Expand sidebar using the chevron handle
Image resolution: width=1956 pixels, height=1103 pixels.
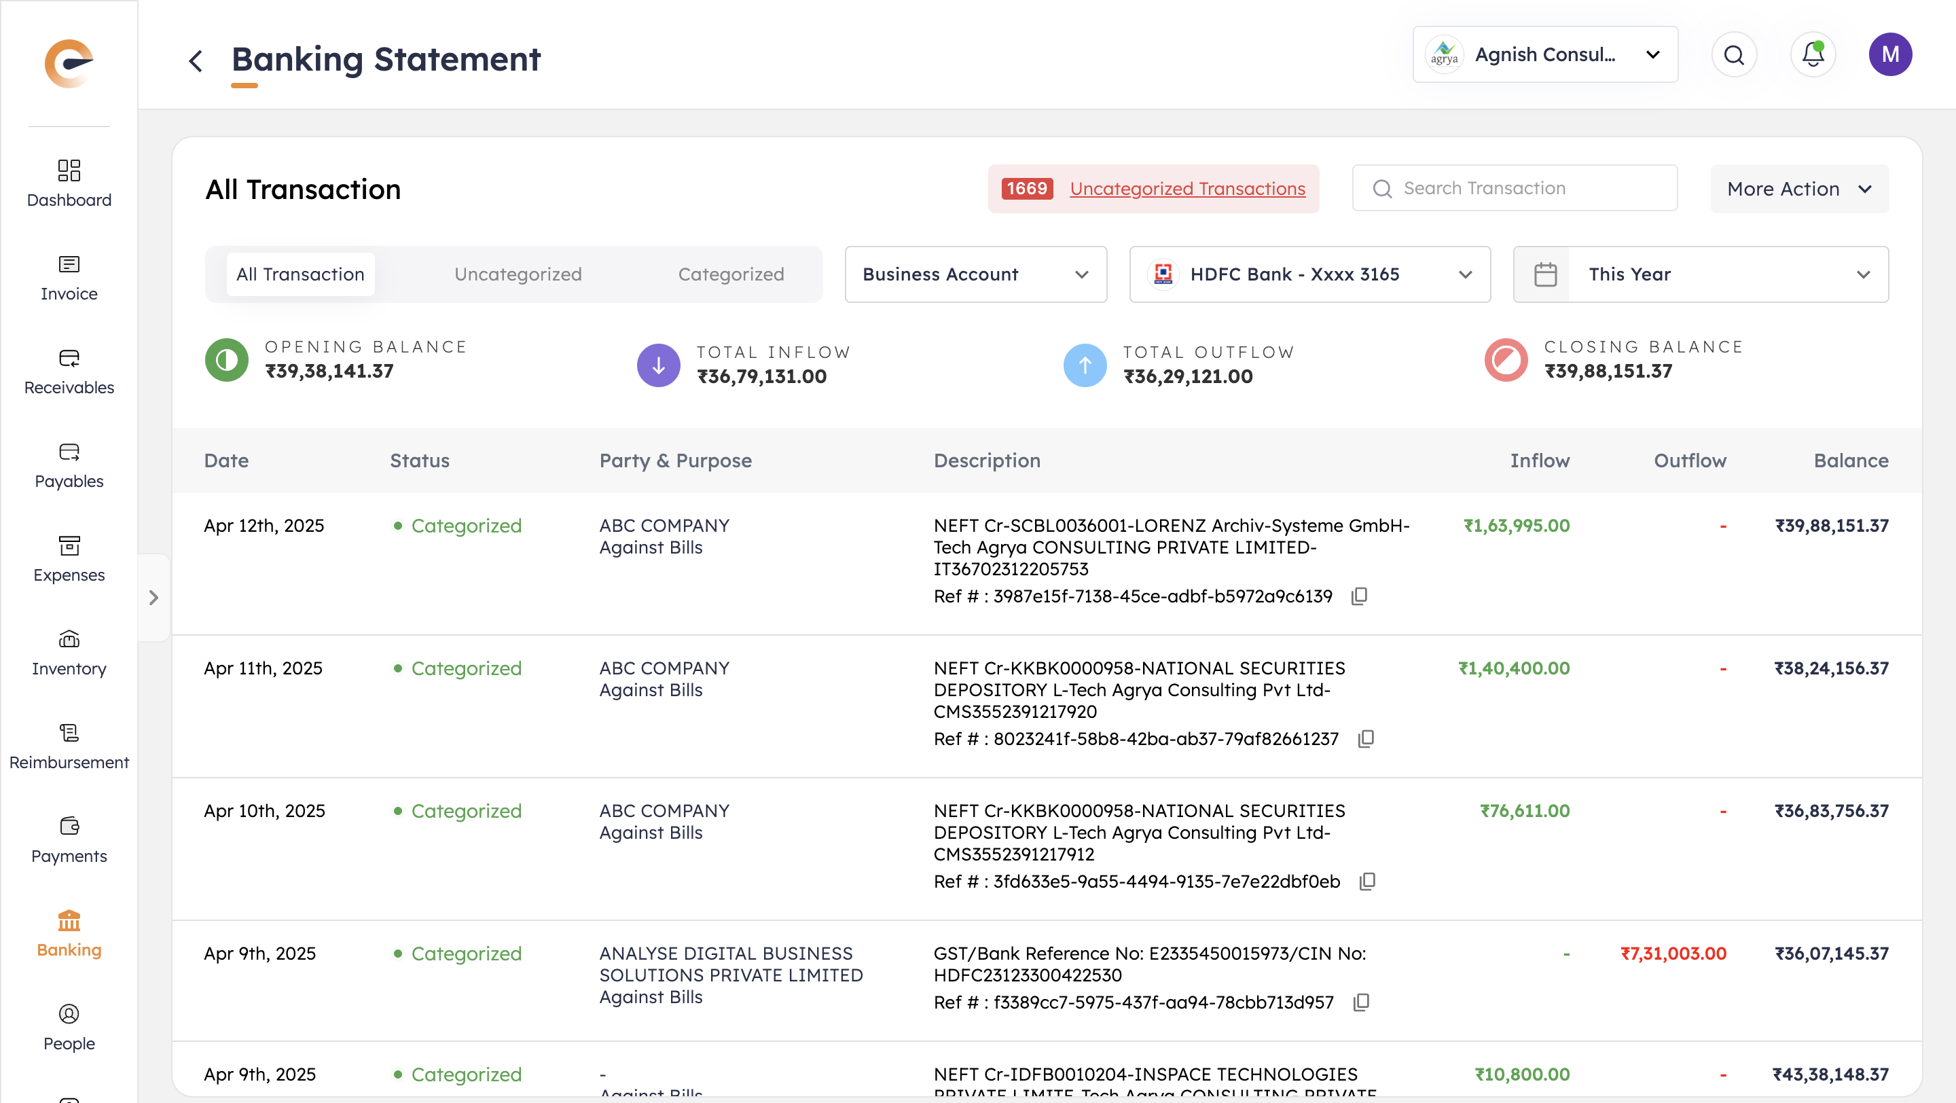click(153, 598)
